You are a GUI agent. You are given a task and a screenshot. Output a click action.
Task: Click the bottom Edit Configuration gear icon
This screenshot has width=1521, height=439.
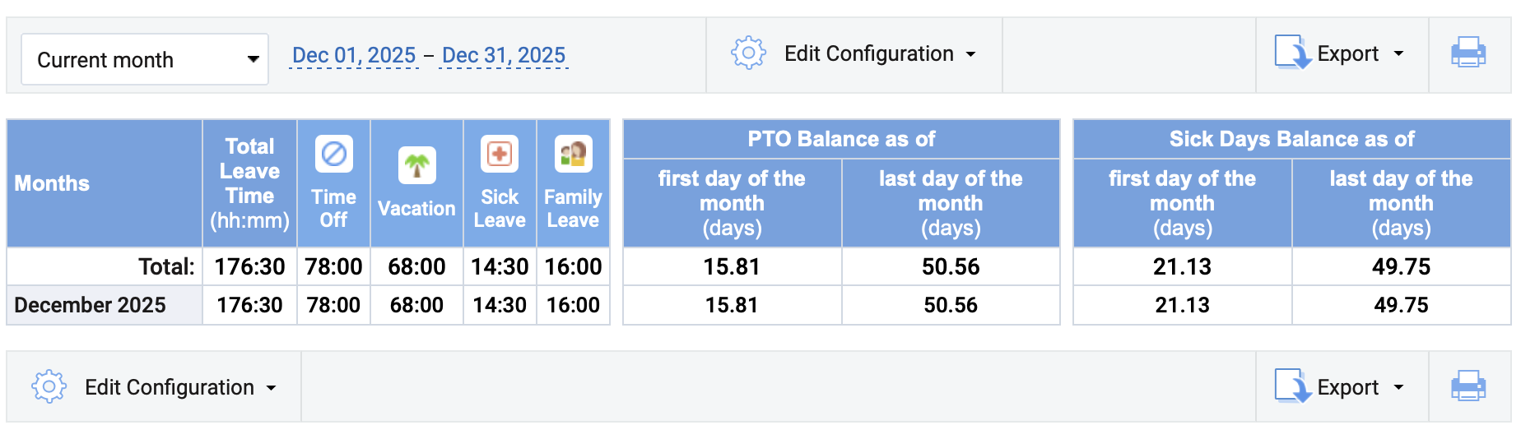click(x=49, y=386)
